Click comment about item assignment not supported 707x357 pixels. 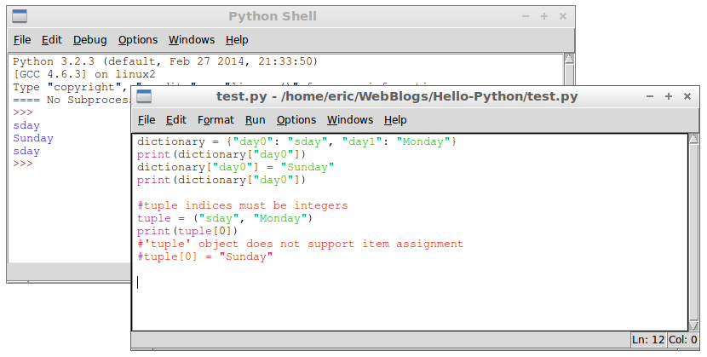click(x=300, y=244)
